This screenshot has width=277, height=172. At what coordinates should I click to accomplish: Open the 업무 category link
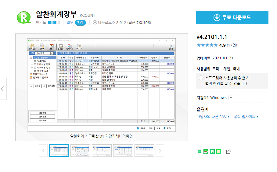coord(70,23)
